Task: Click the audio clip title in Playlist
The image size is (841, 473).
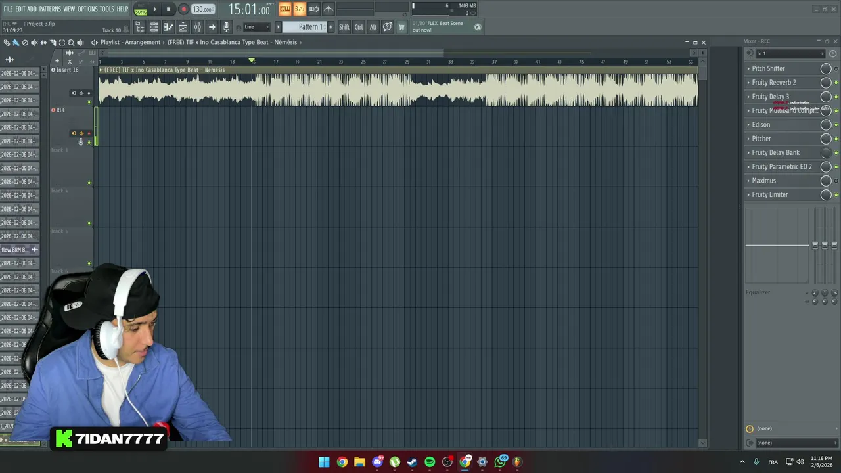Action: point(164,70)
